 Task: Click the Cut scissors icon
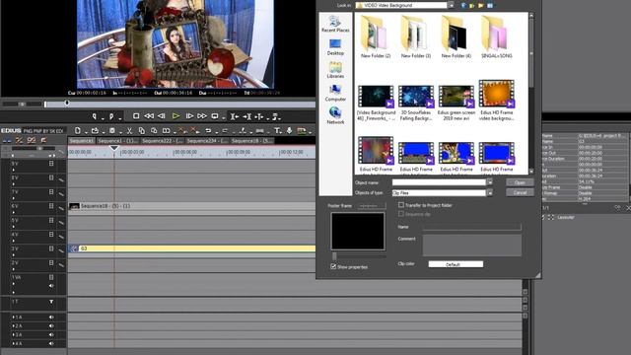point(129,131)
